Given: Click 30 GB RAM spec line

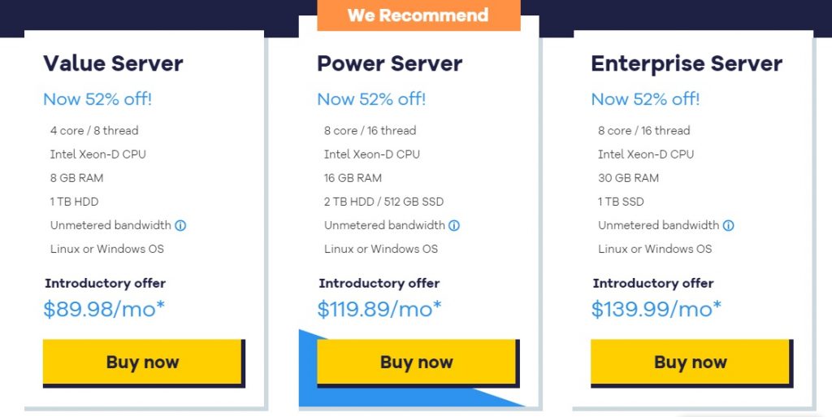Looking at the screenshot, I should [x=628, y=178].
